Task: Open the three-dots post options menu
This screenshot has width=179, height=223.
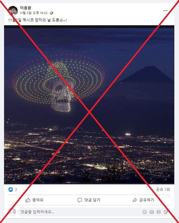Action: click(x=166, y=11)
